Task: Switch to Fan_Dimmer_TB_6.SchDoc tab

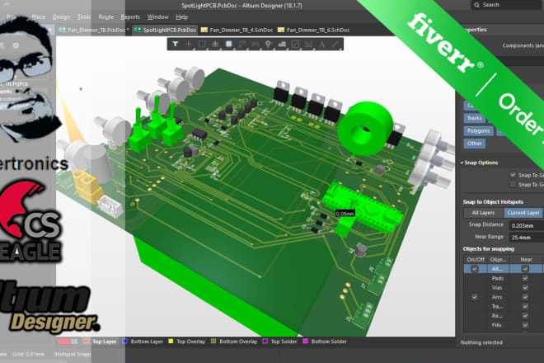Action: [314, 30]
